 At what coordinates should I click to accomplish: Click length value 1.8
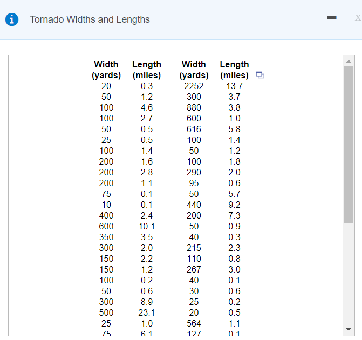234,162
